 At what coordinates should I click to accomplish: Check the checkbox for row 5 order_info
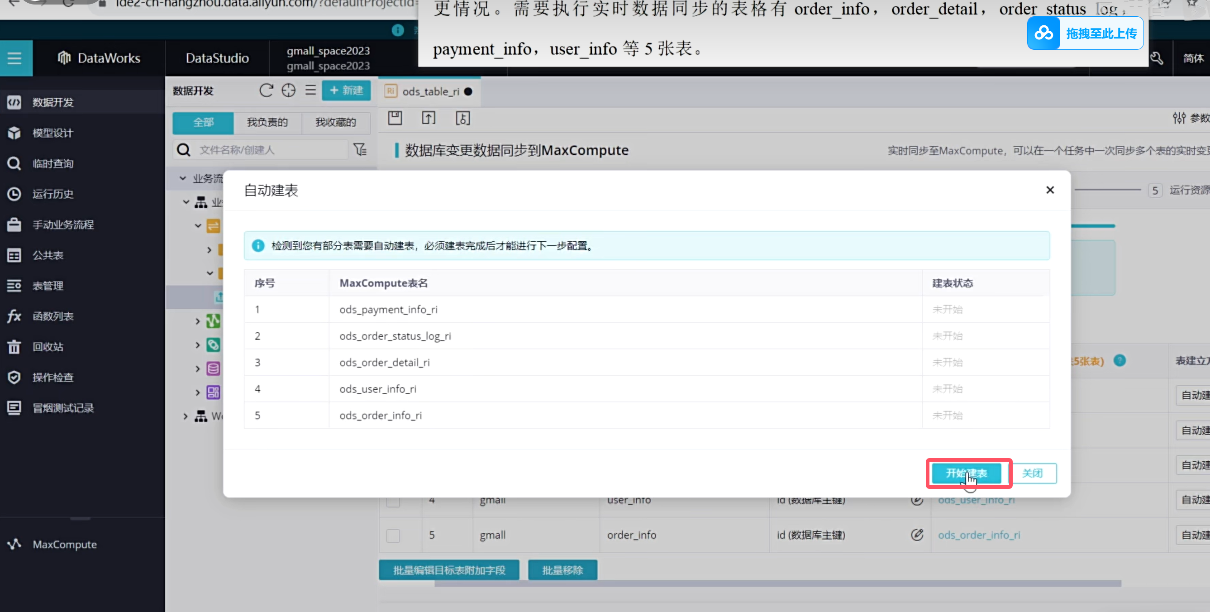click(393, 535)
